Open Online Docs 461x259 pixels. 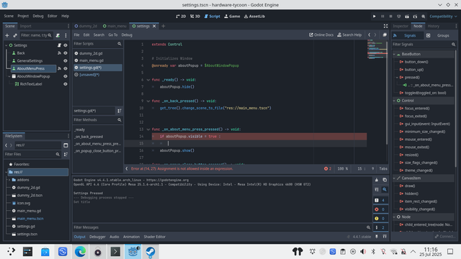pos(321,35)
